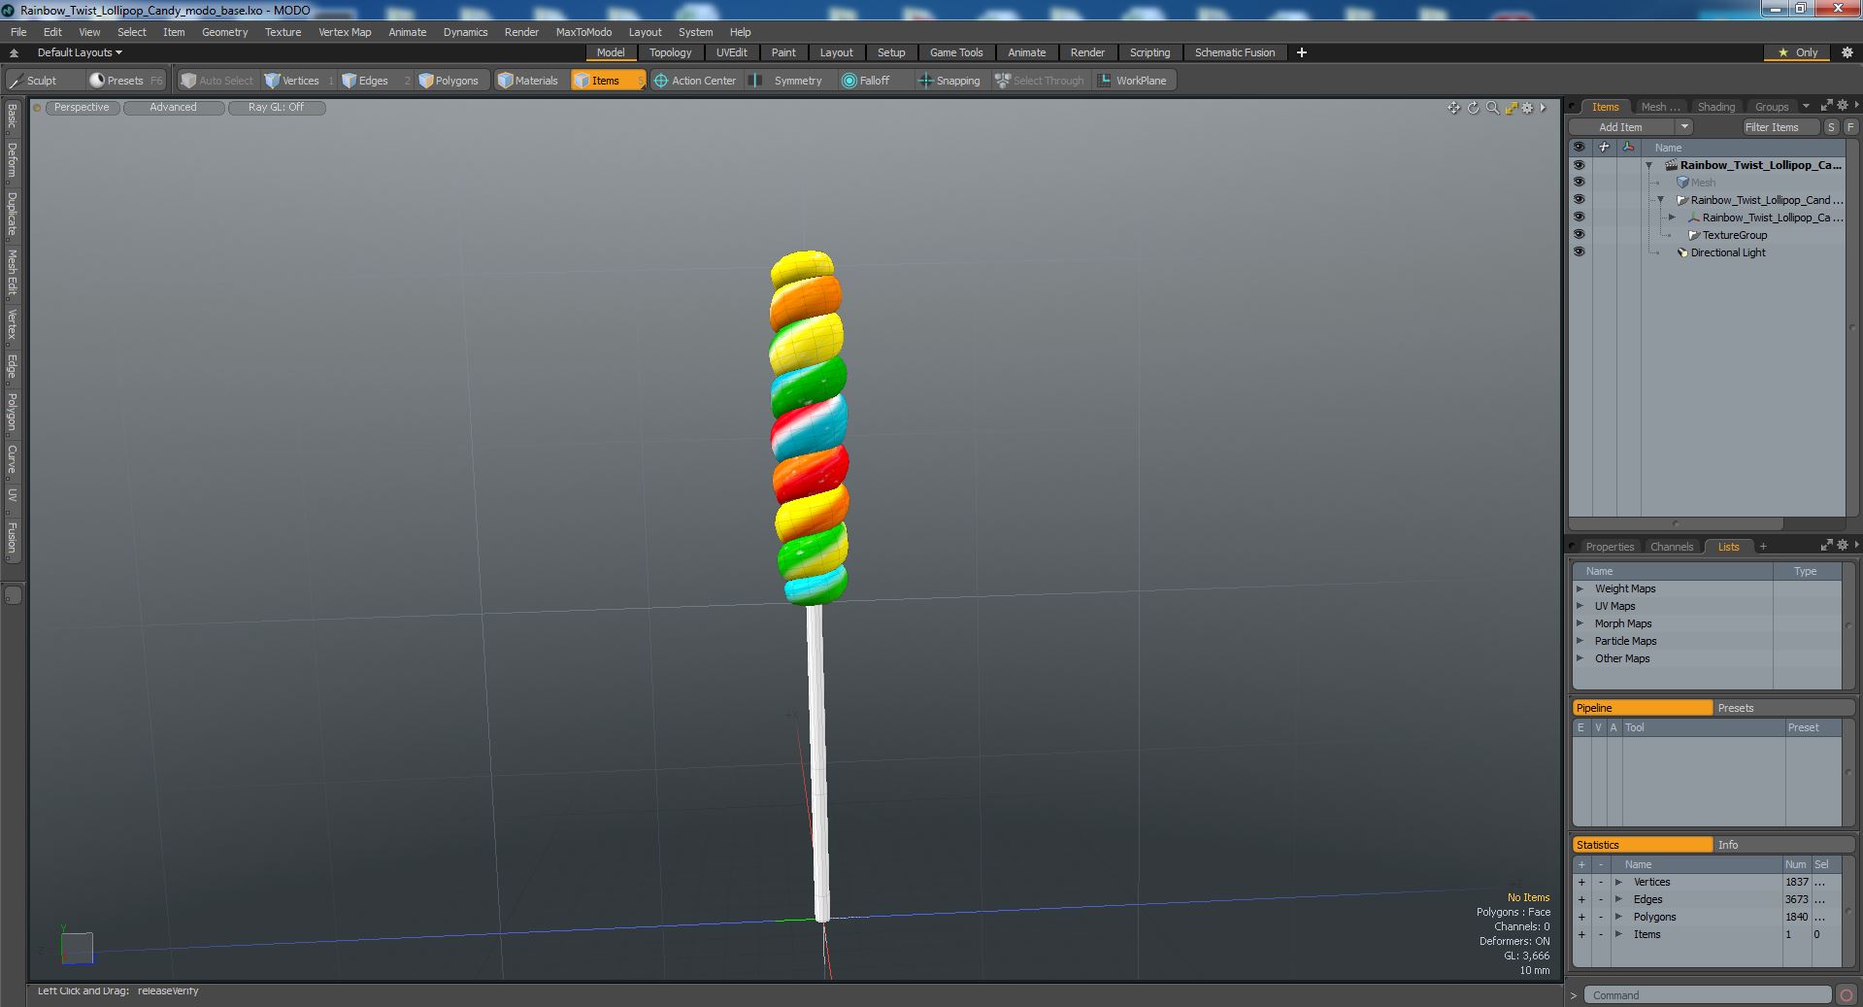The image size is (1863, 1007).
Task: Click the viewport pan/move icon
Action: [1453, 108]
